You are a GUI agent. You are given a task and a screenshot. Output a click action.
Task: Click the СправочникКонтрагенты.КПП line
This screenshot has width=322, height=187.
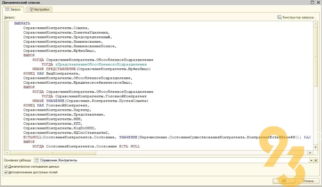[53, 124]
